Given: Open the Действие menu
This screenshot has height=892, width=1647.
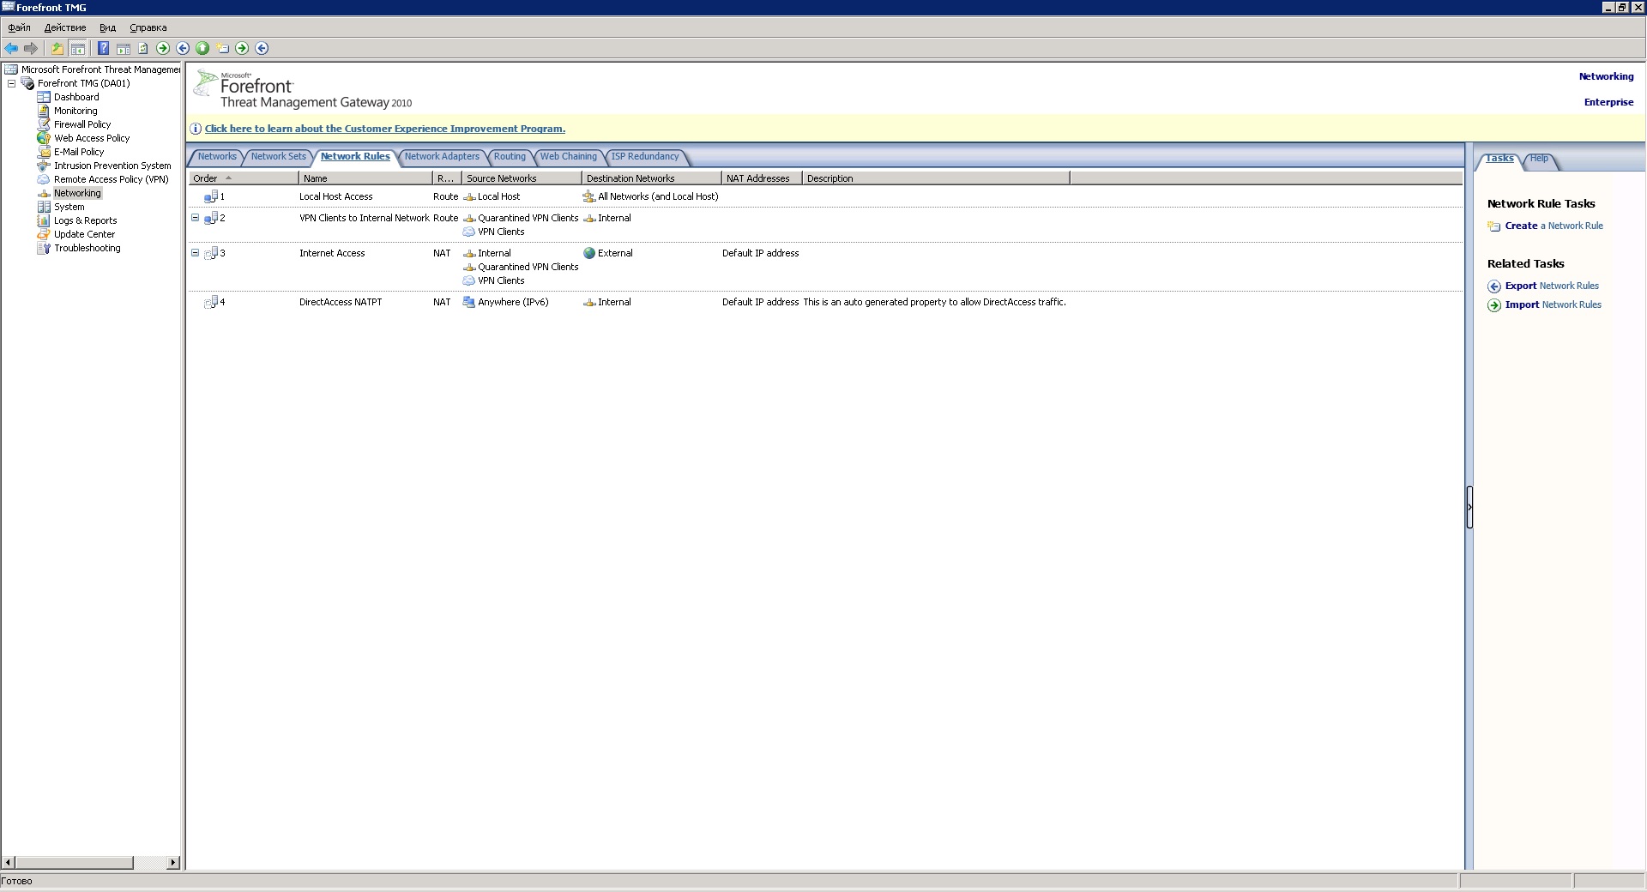Looking at the screenshot, I should pos(65,27).
